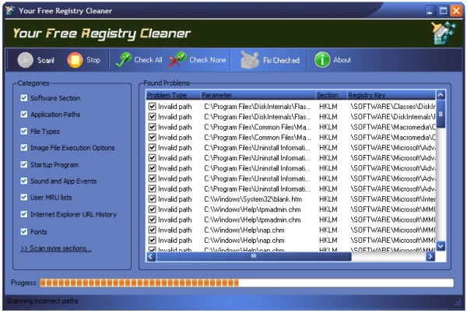The image size is (467, 313).
Task: Minimize the Registry Cleaner window
Action: 430,11
